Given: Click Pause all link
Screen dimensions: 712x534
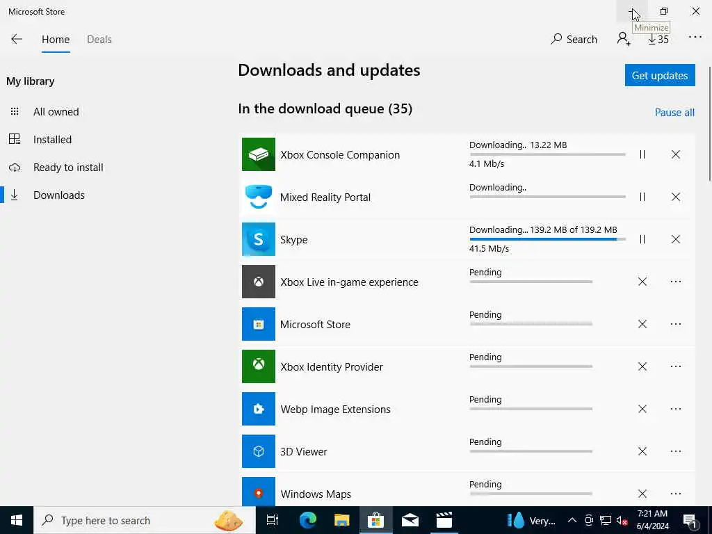Looking at the screenshot, I should pyautogui.click(x=674, y=112).
